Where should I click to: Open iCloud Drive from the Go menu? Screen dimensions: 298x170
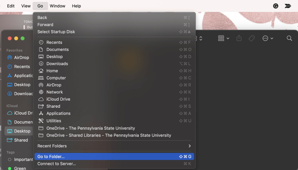point(58,99)
